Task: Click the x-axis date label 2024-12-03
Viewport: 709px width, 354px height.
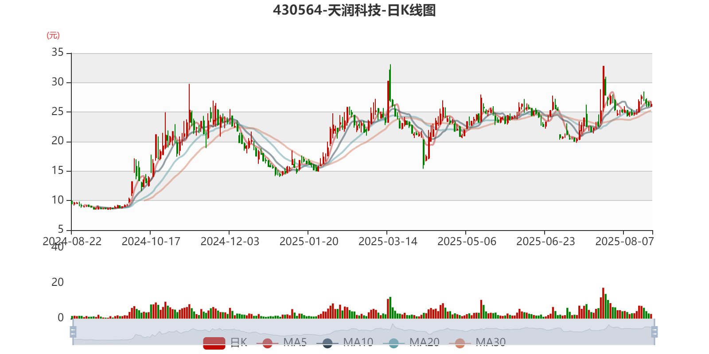Action: tap(230, 242)
